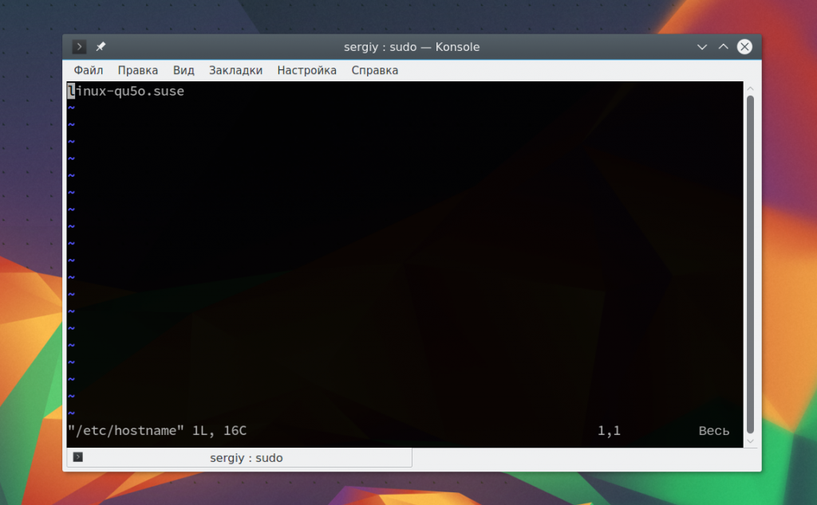The width and height of the screenshot is (817, 505).
Task: Place cursor on linux-qu5o.suse hostname text
Action: [125, 91]
